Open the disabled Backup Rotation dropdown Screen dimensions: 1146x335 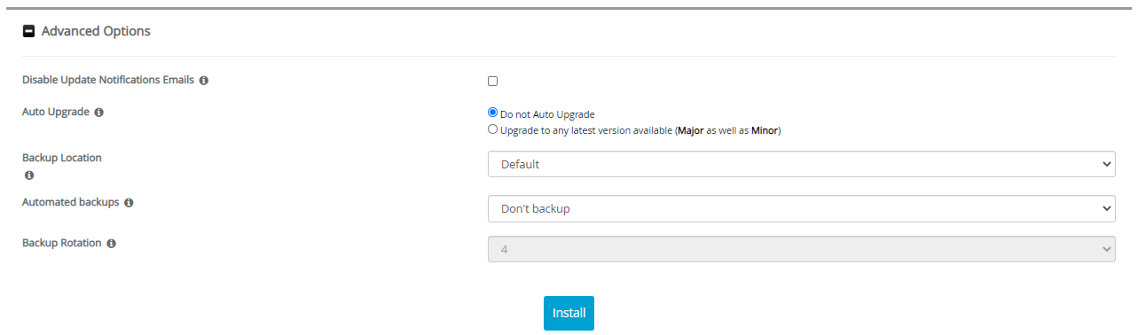[802, 249]
